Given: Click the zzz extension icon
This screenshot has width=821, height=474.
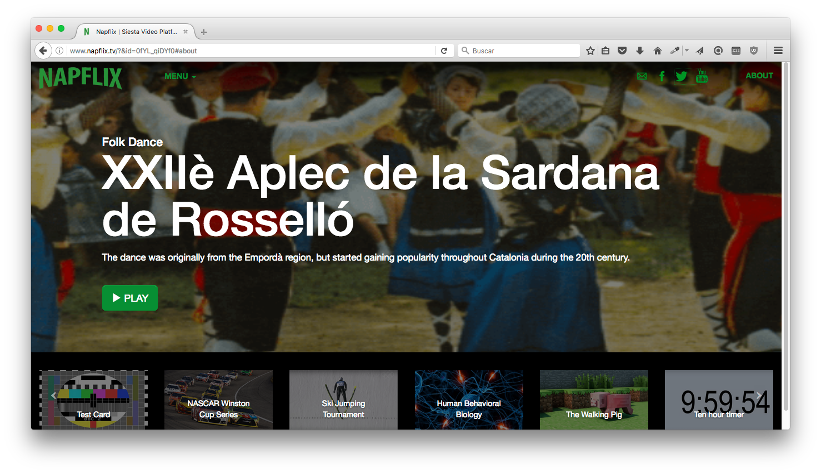Looking at the screenshot, I should click(736, 51).
